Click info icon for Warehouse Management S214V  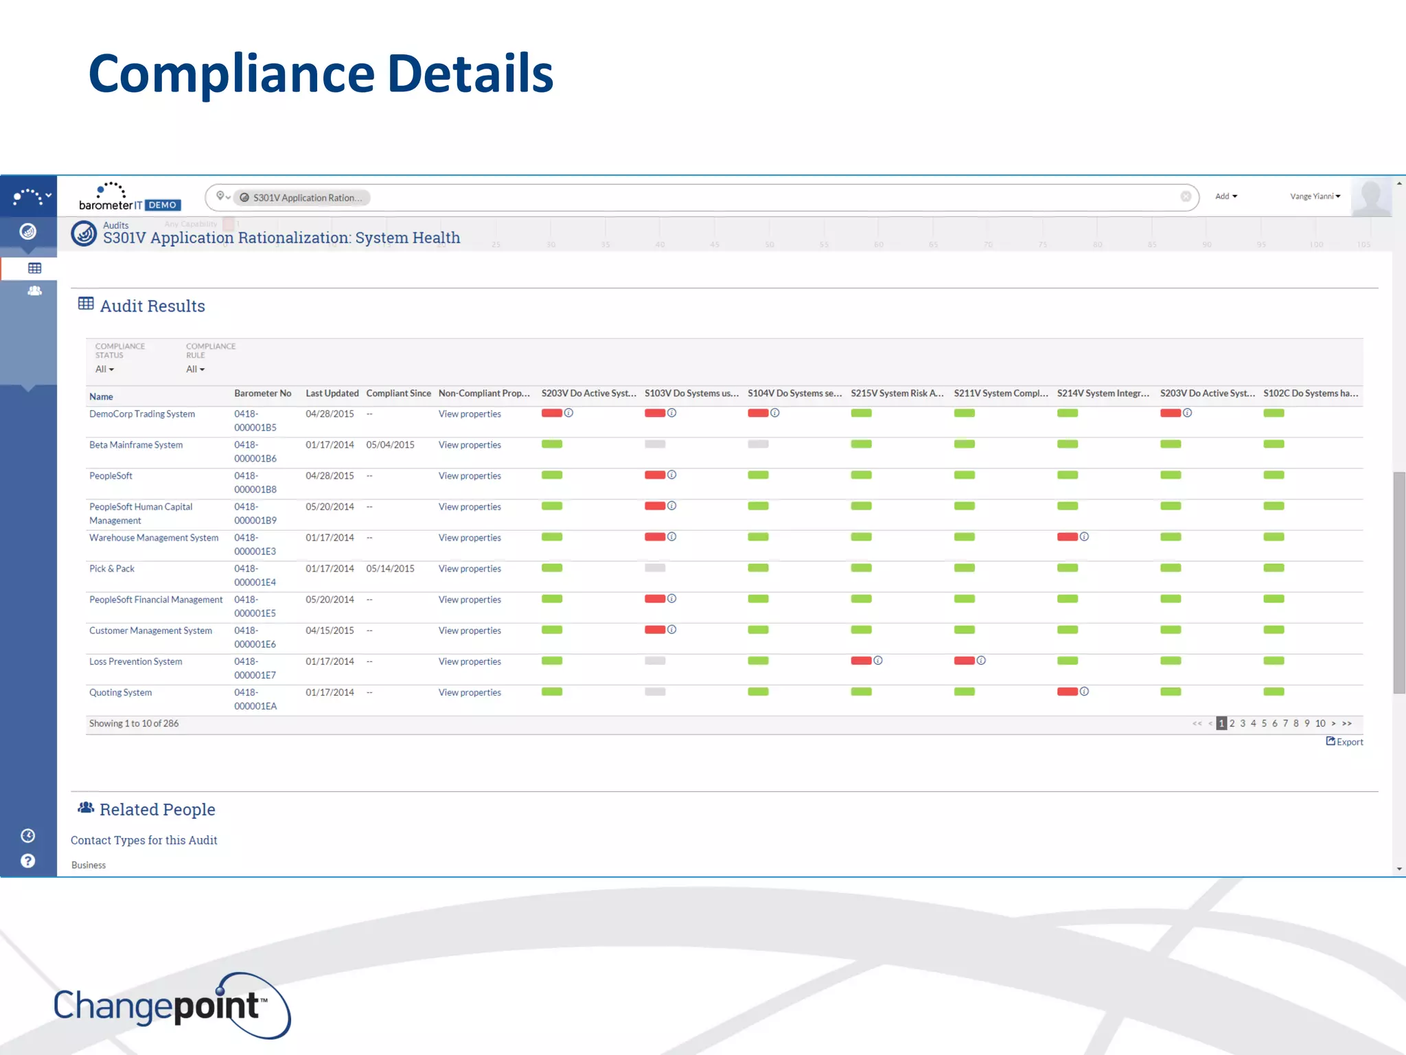click(x=1084, y=536)
